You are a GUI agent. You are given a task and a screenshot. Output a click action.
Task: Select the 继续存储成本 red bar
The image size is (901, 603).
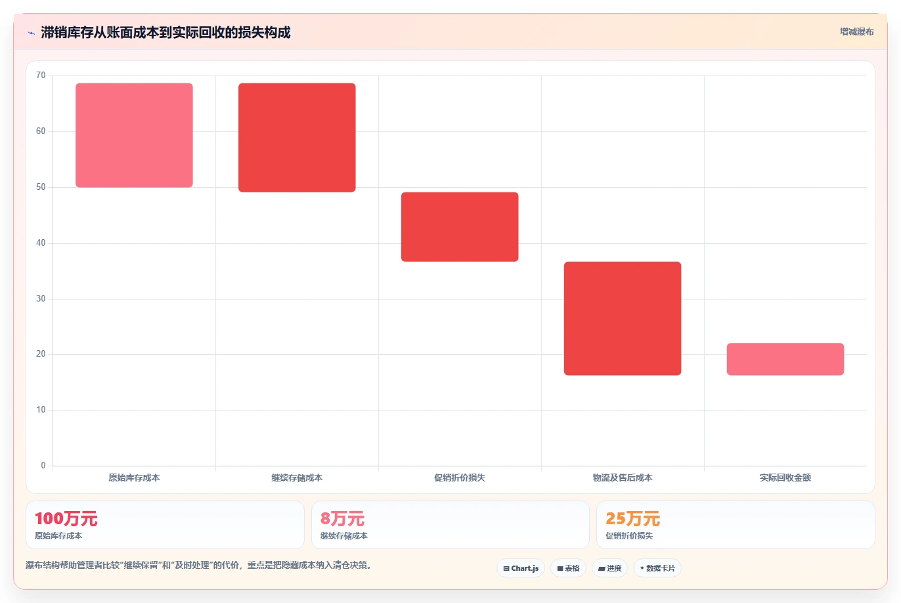297,137
